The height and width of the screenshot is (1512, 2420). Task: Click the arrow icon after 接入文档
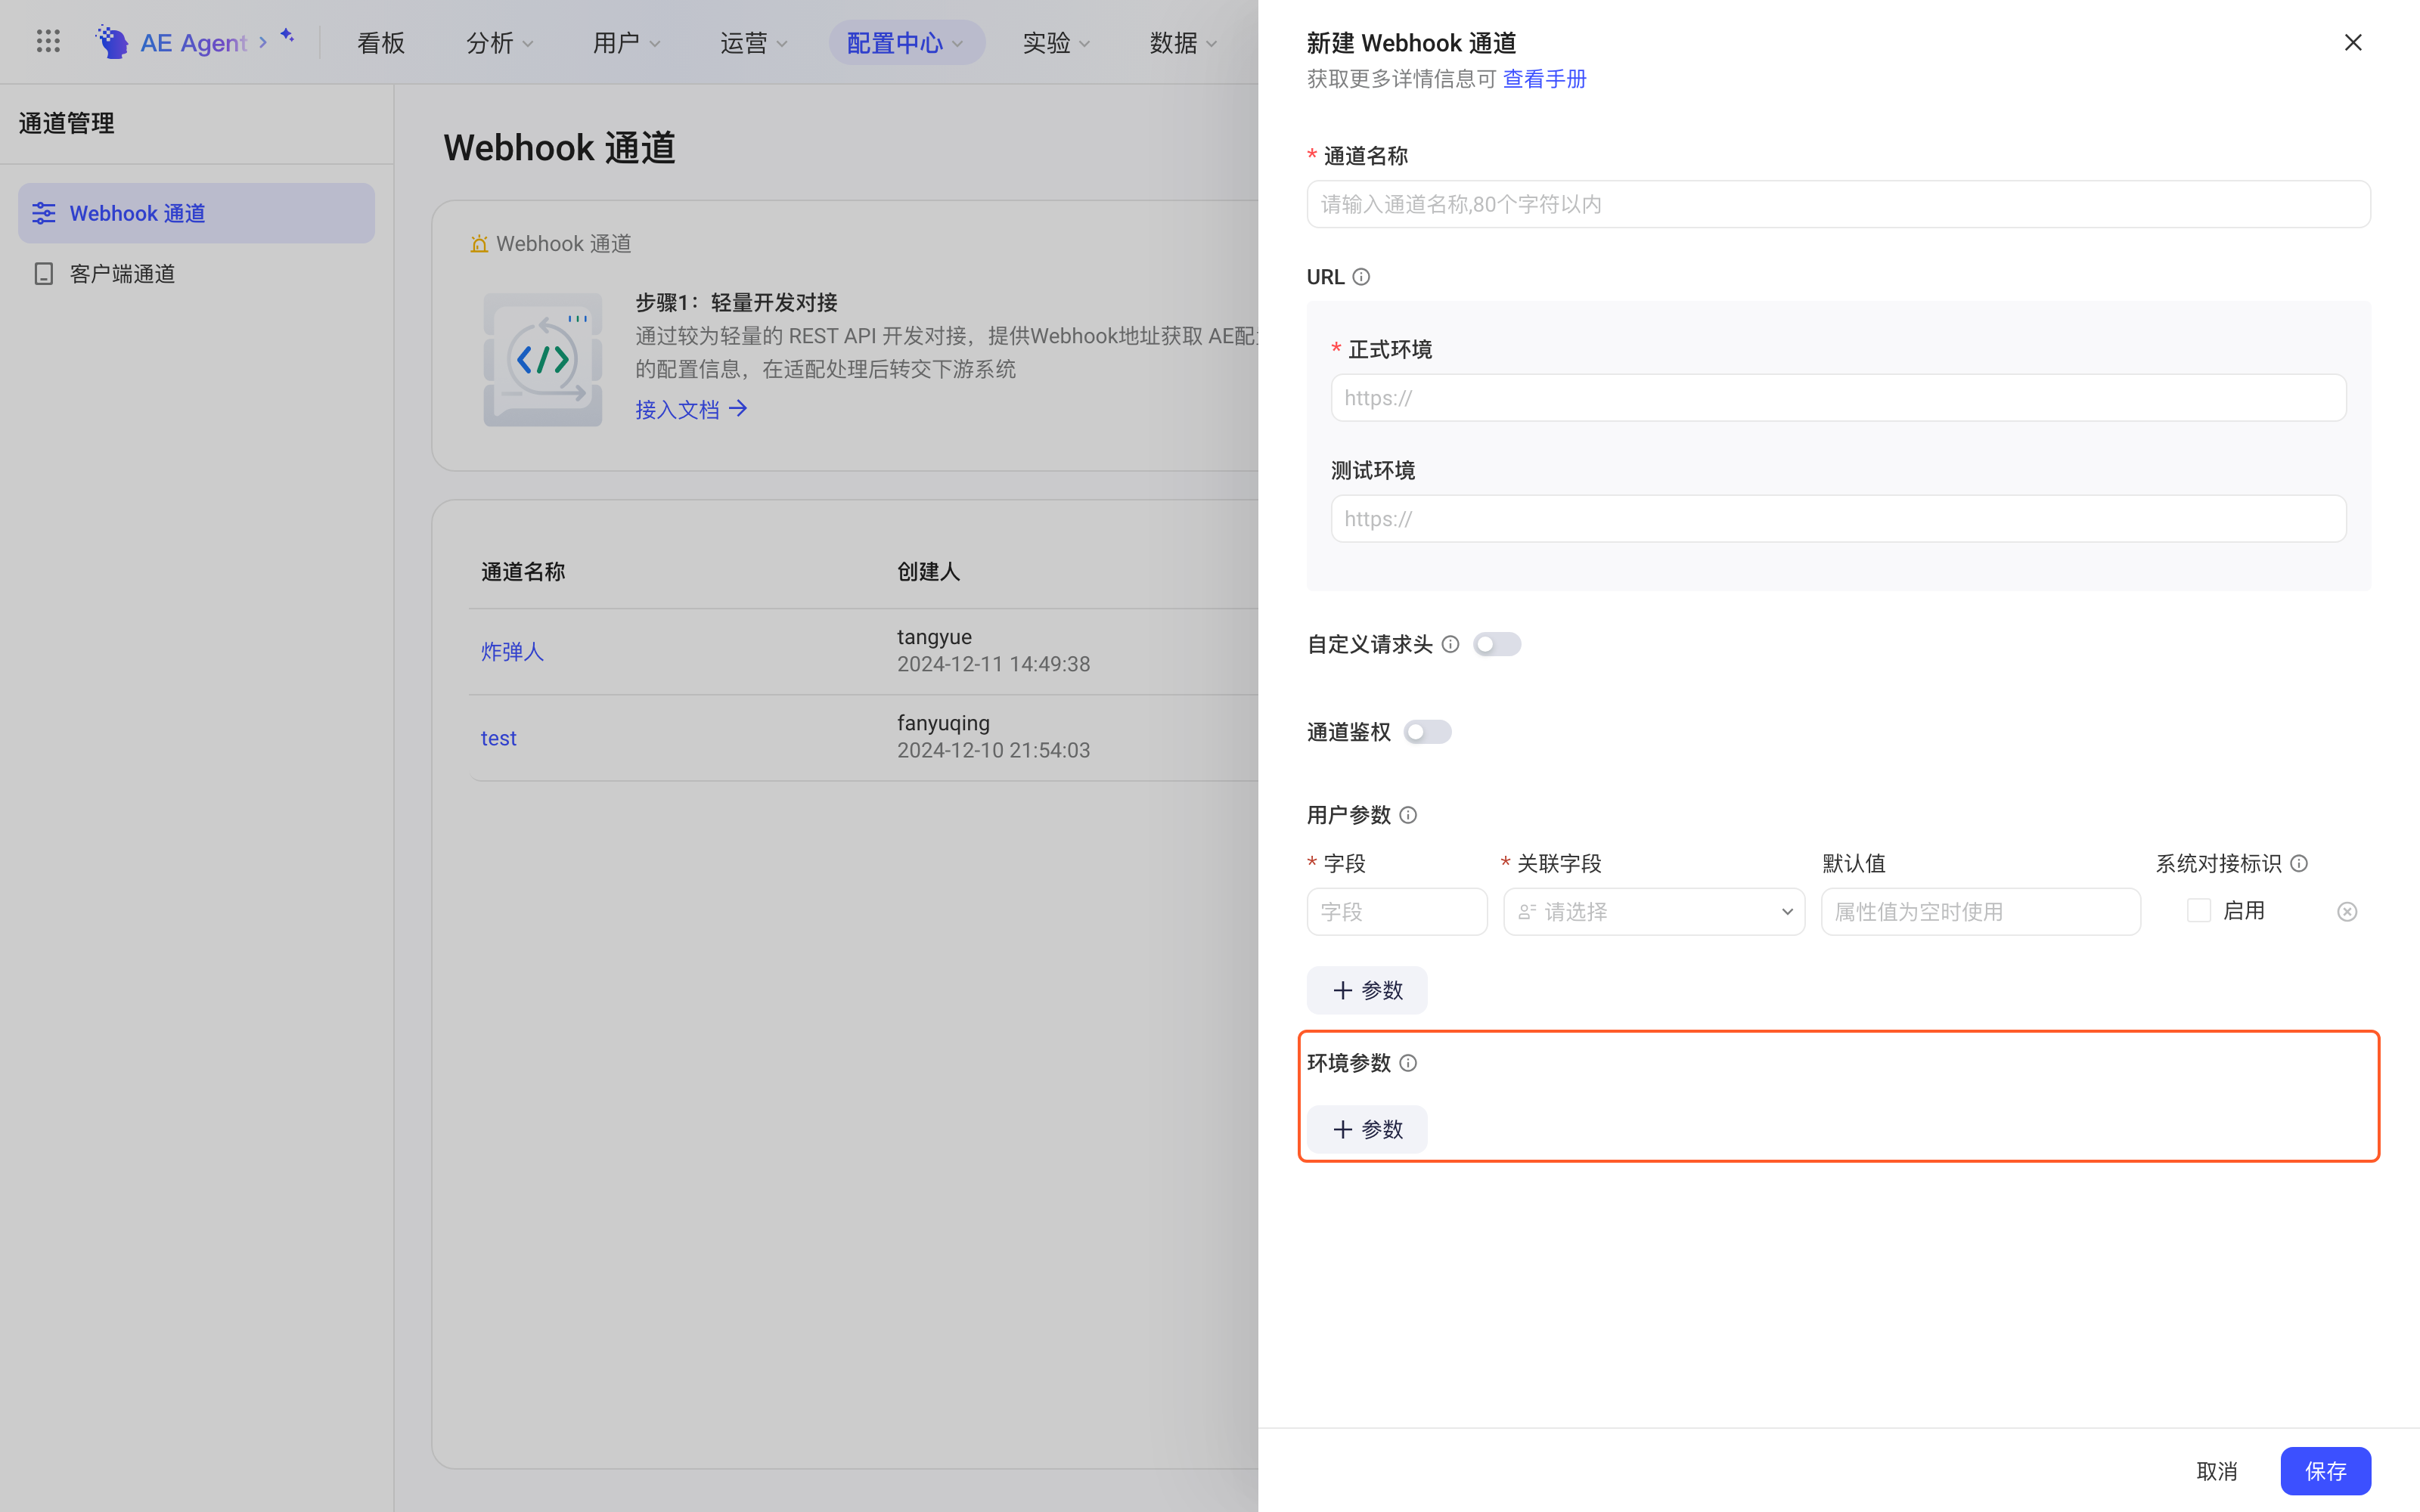tap(738, 408)
